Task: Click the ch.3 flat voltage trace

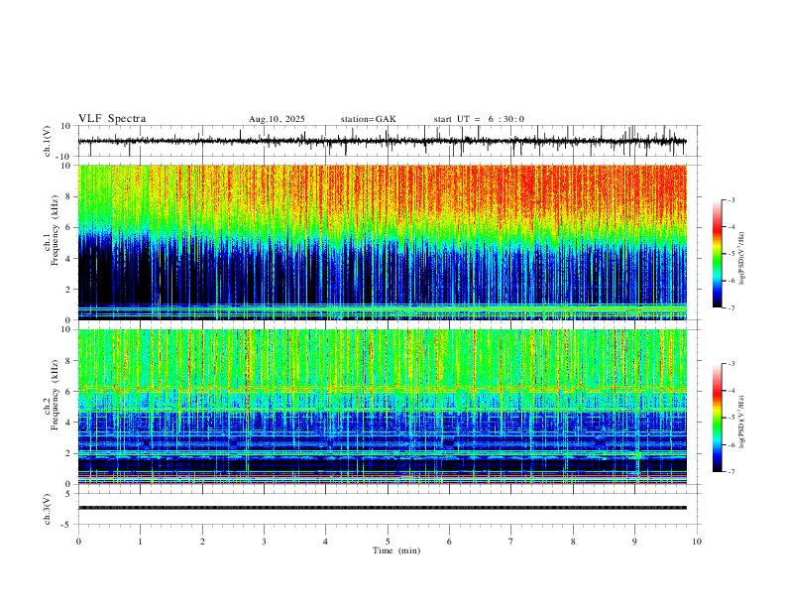Action: coord(382,508)
